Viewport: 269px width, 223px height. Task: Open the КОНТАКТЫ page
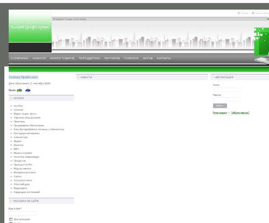[x=164, y=58]
